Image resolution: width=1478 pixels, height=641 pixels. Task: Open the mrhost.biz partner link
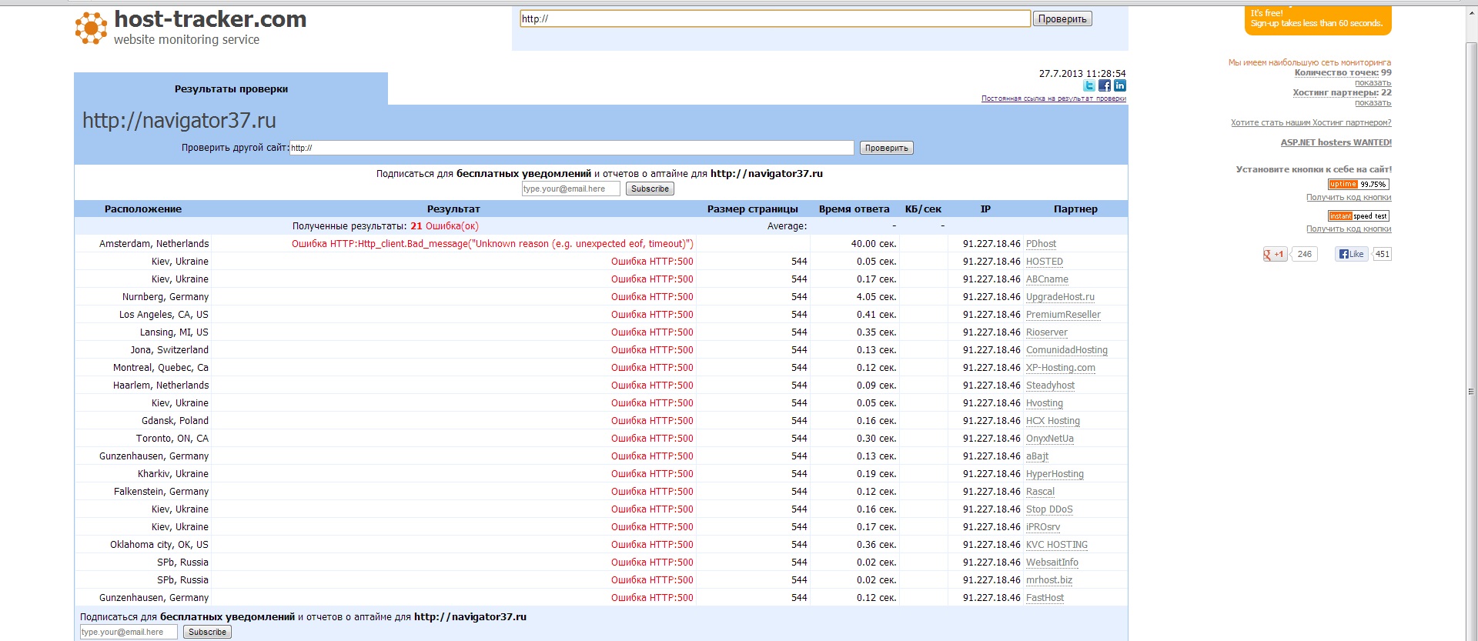tap(1048, 580)
